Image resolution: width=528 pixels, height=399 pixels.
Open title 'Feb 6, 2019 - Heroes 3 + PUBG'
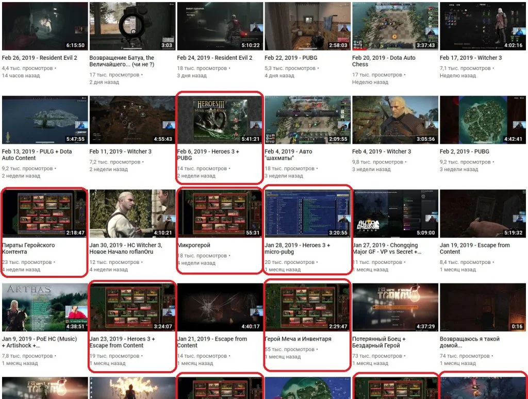pyautogui.click(x=208, y=155)
